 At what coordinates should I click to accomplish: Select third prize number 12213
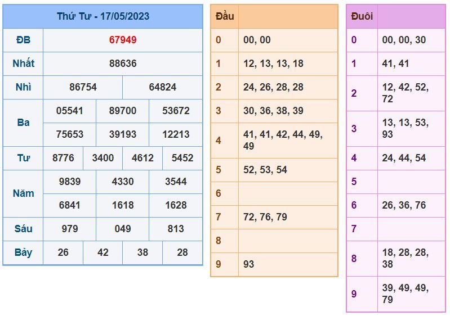click(x=176, y=134)
